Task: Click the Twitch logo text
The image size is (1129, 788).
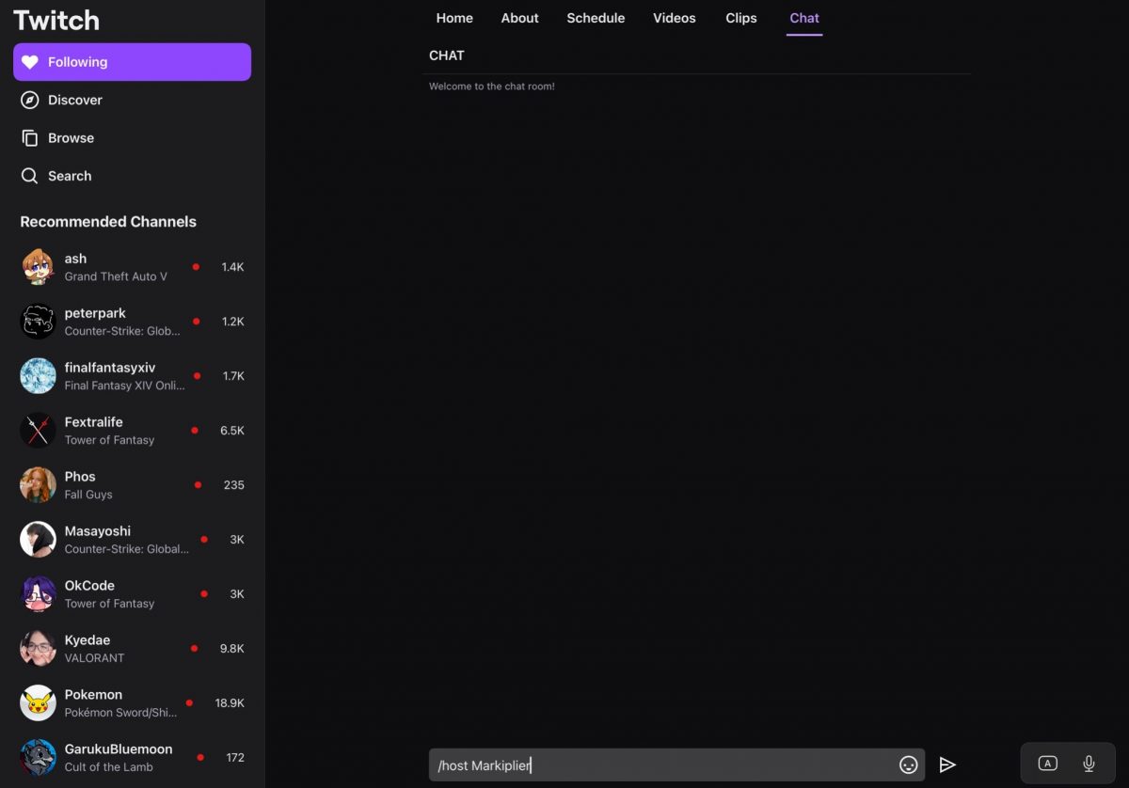Action: point(56,20)
